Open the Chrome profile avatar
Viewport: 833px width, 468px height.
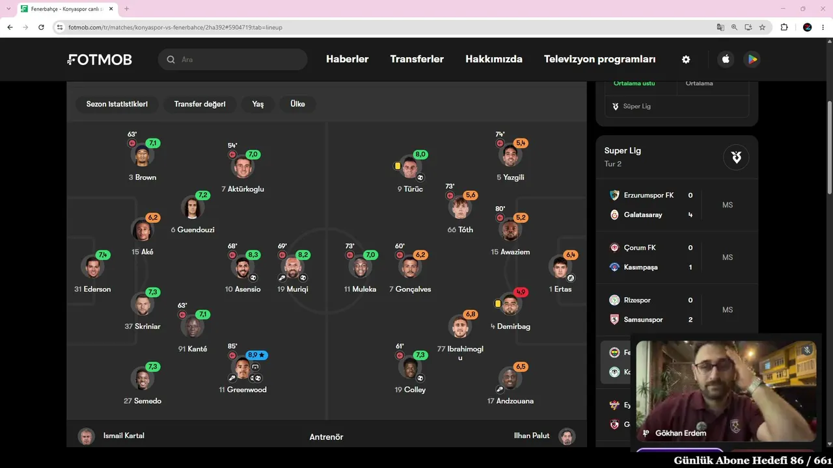pyautogui.click(x=807, y=27)
